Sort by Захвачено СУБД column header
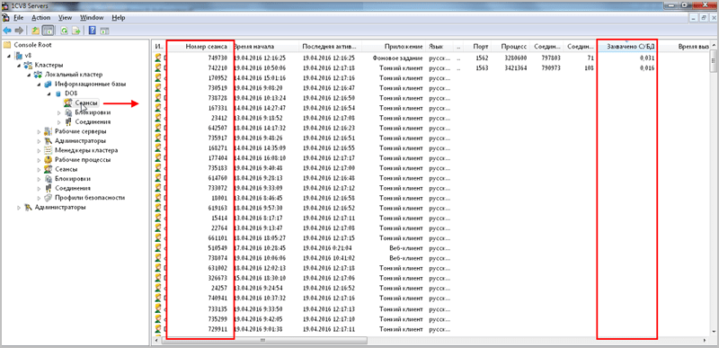The image size is (719, 348). click(627, 47)
